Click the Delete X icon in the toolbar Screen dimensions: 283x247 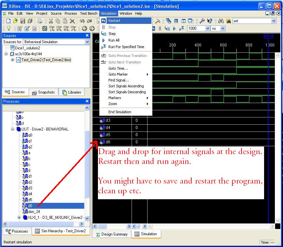click(x=72, y=21)
